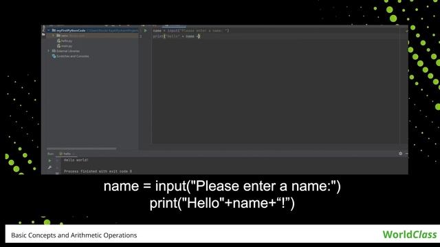This screenshot has width=440, height=247.
Task: Minimize the Run panel with hide button
Action: pyautogui.click(x=406, y=154)
